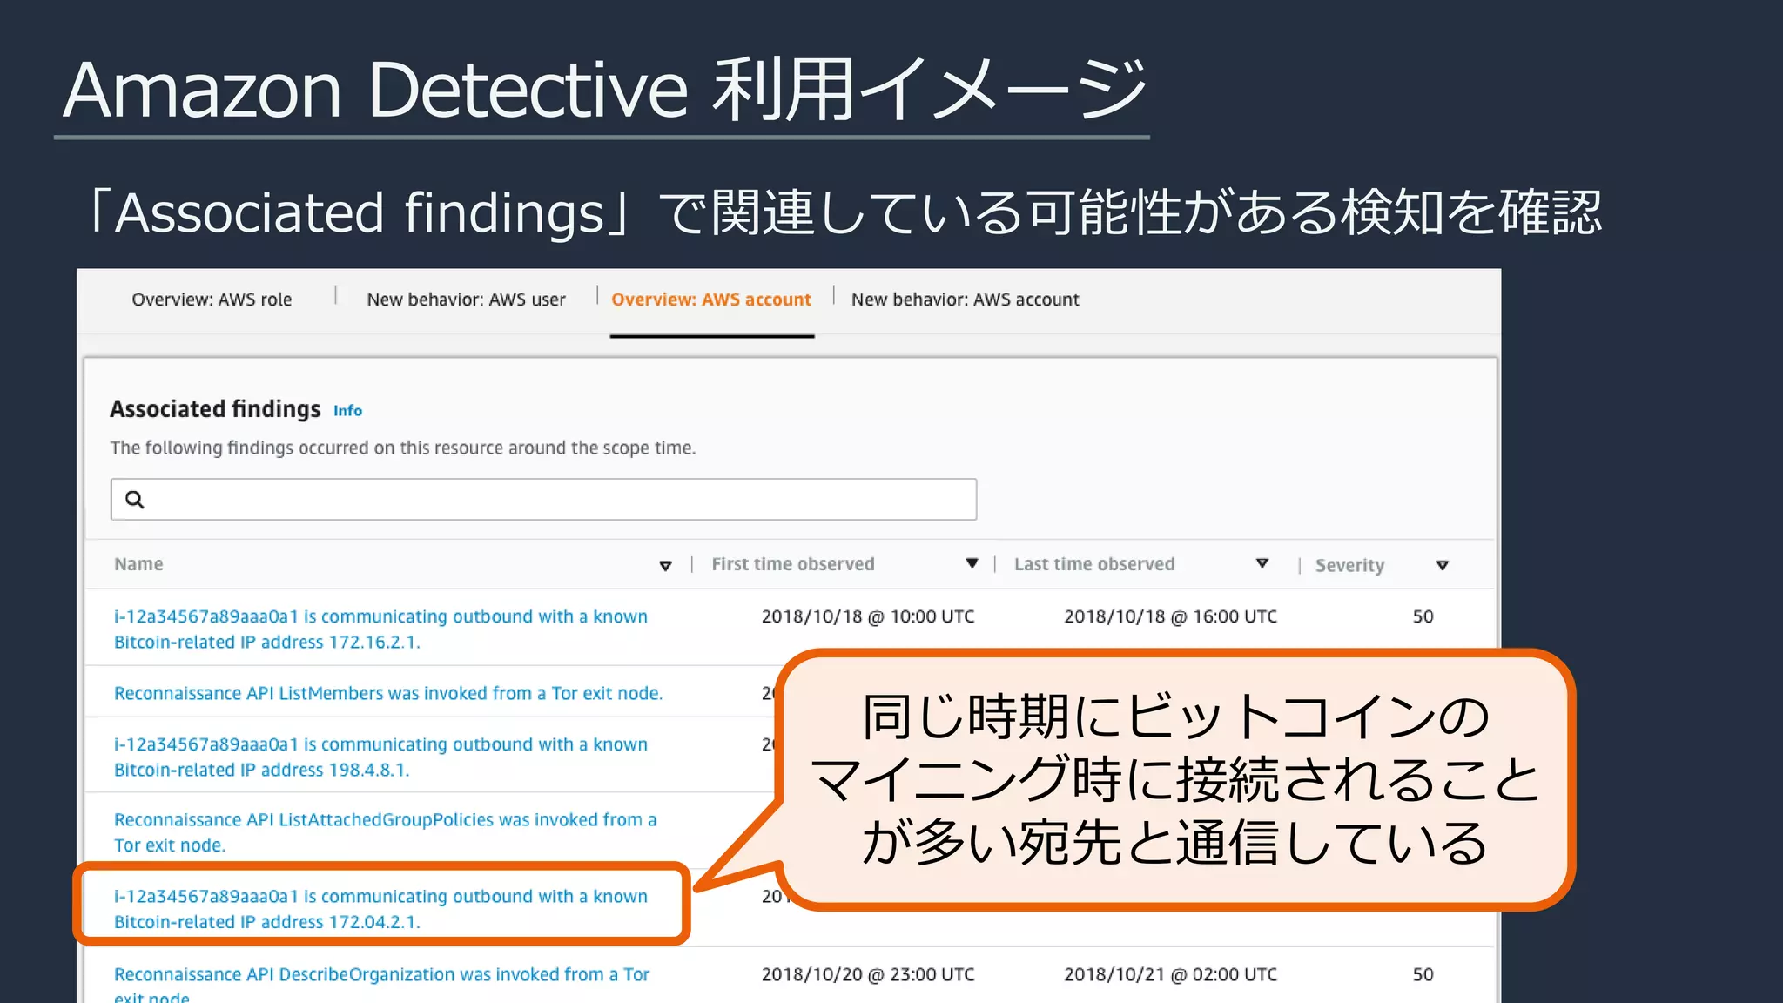Select last time 2018/10/18 @ 16:00 UTC
The image size is (1783, 1003).
(x=1170, y=616)
